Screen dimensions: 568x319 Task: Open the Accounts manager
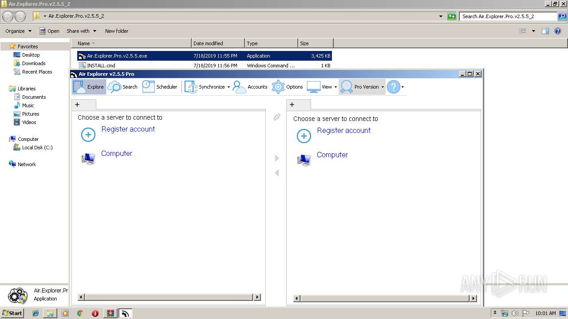(250, 87)
